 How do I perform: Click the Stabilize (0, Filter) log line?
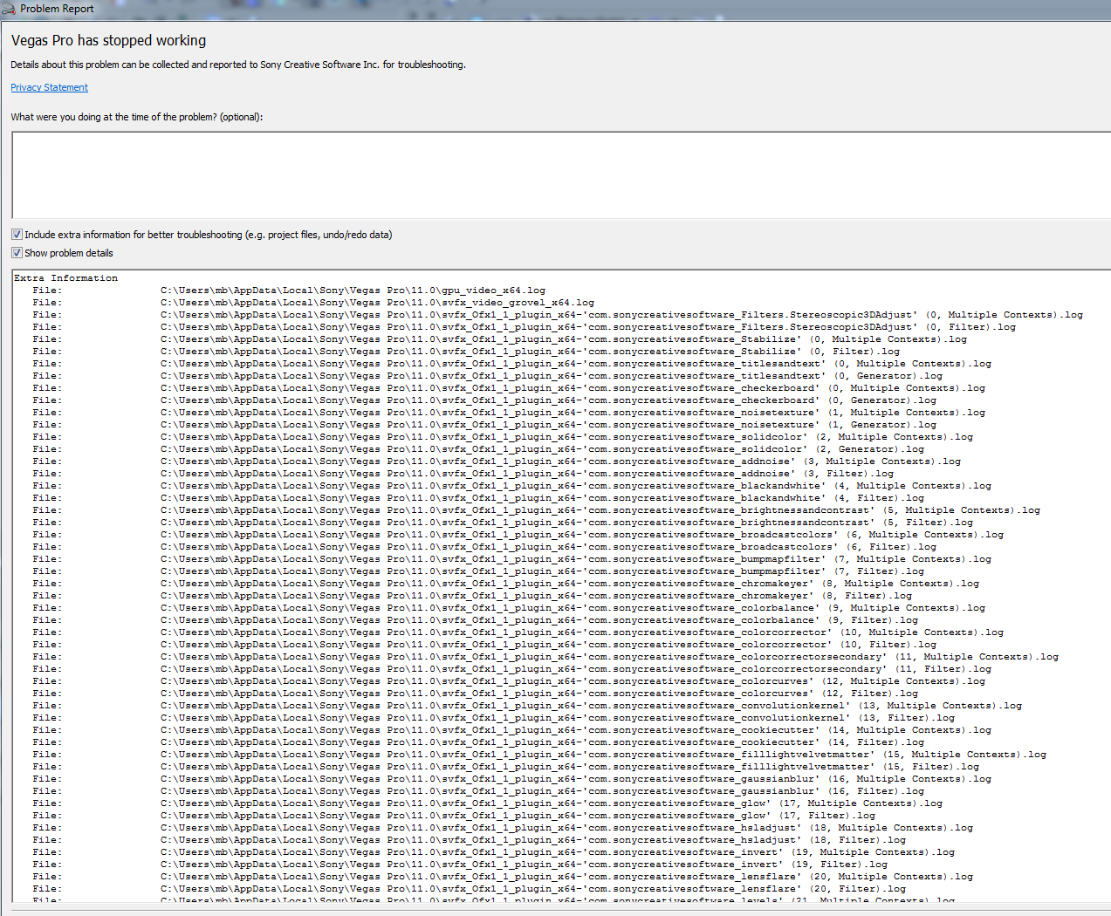[x=466, y=352]
